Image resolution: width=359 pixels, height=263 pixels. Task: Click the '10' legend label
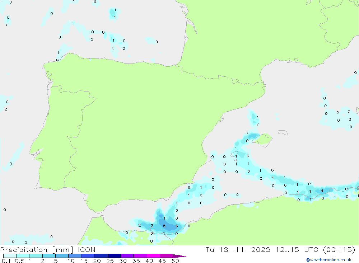pos(71,261)
